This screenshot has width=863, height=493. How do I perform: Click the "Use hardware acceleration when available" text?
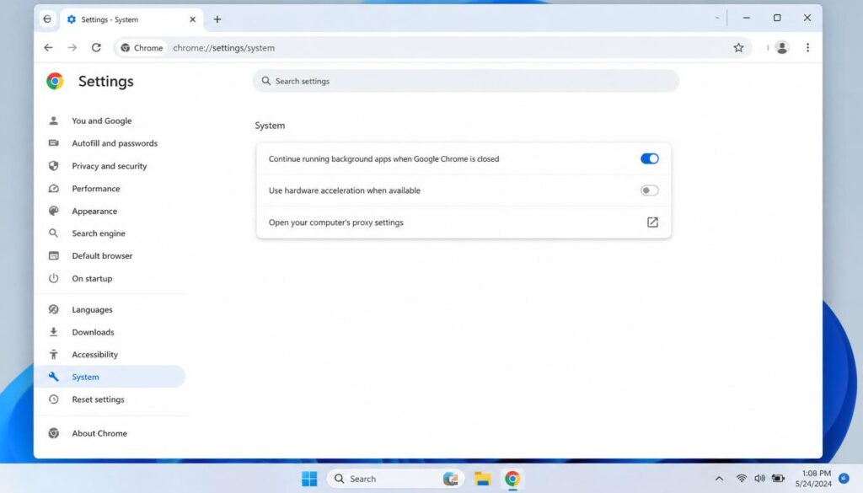(345, 190)
